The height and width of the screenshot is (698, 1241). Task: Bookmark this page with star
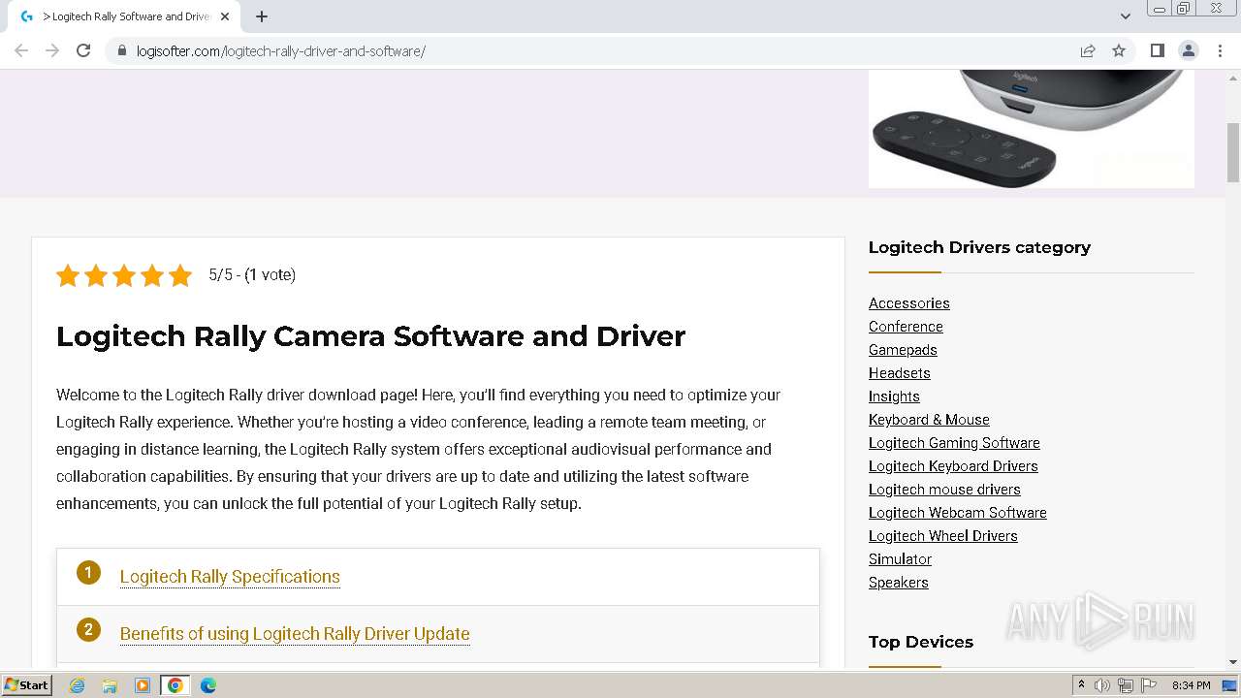pos(1119,50)
